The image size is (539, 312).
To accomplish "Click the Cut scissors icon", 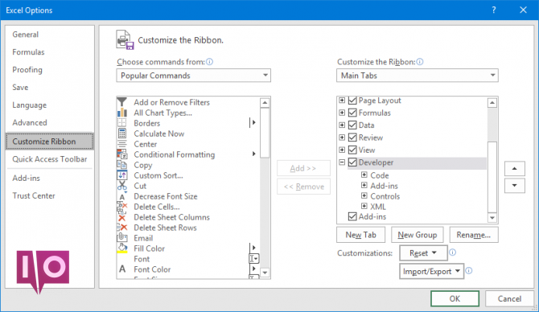I will tap(122, 186).
